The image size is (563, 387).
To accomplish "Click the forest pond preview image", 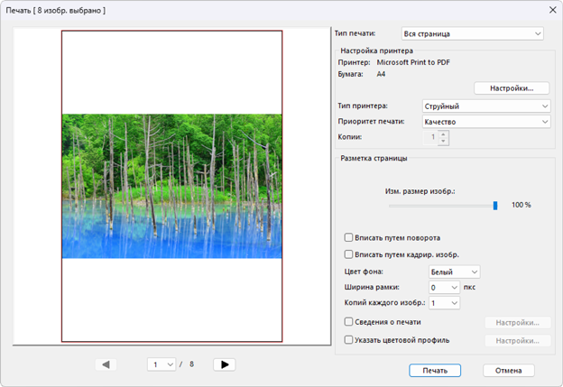I will point(171,186).
